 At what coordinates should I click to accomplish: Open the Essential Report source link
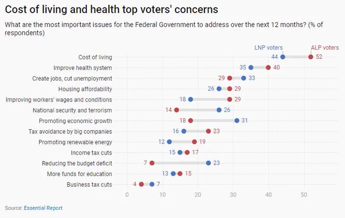43,208
